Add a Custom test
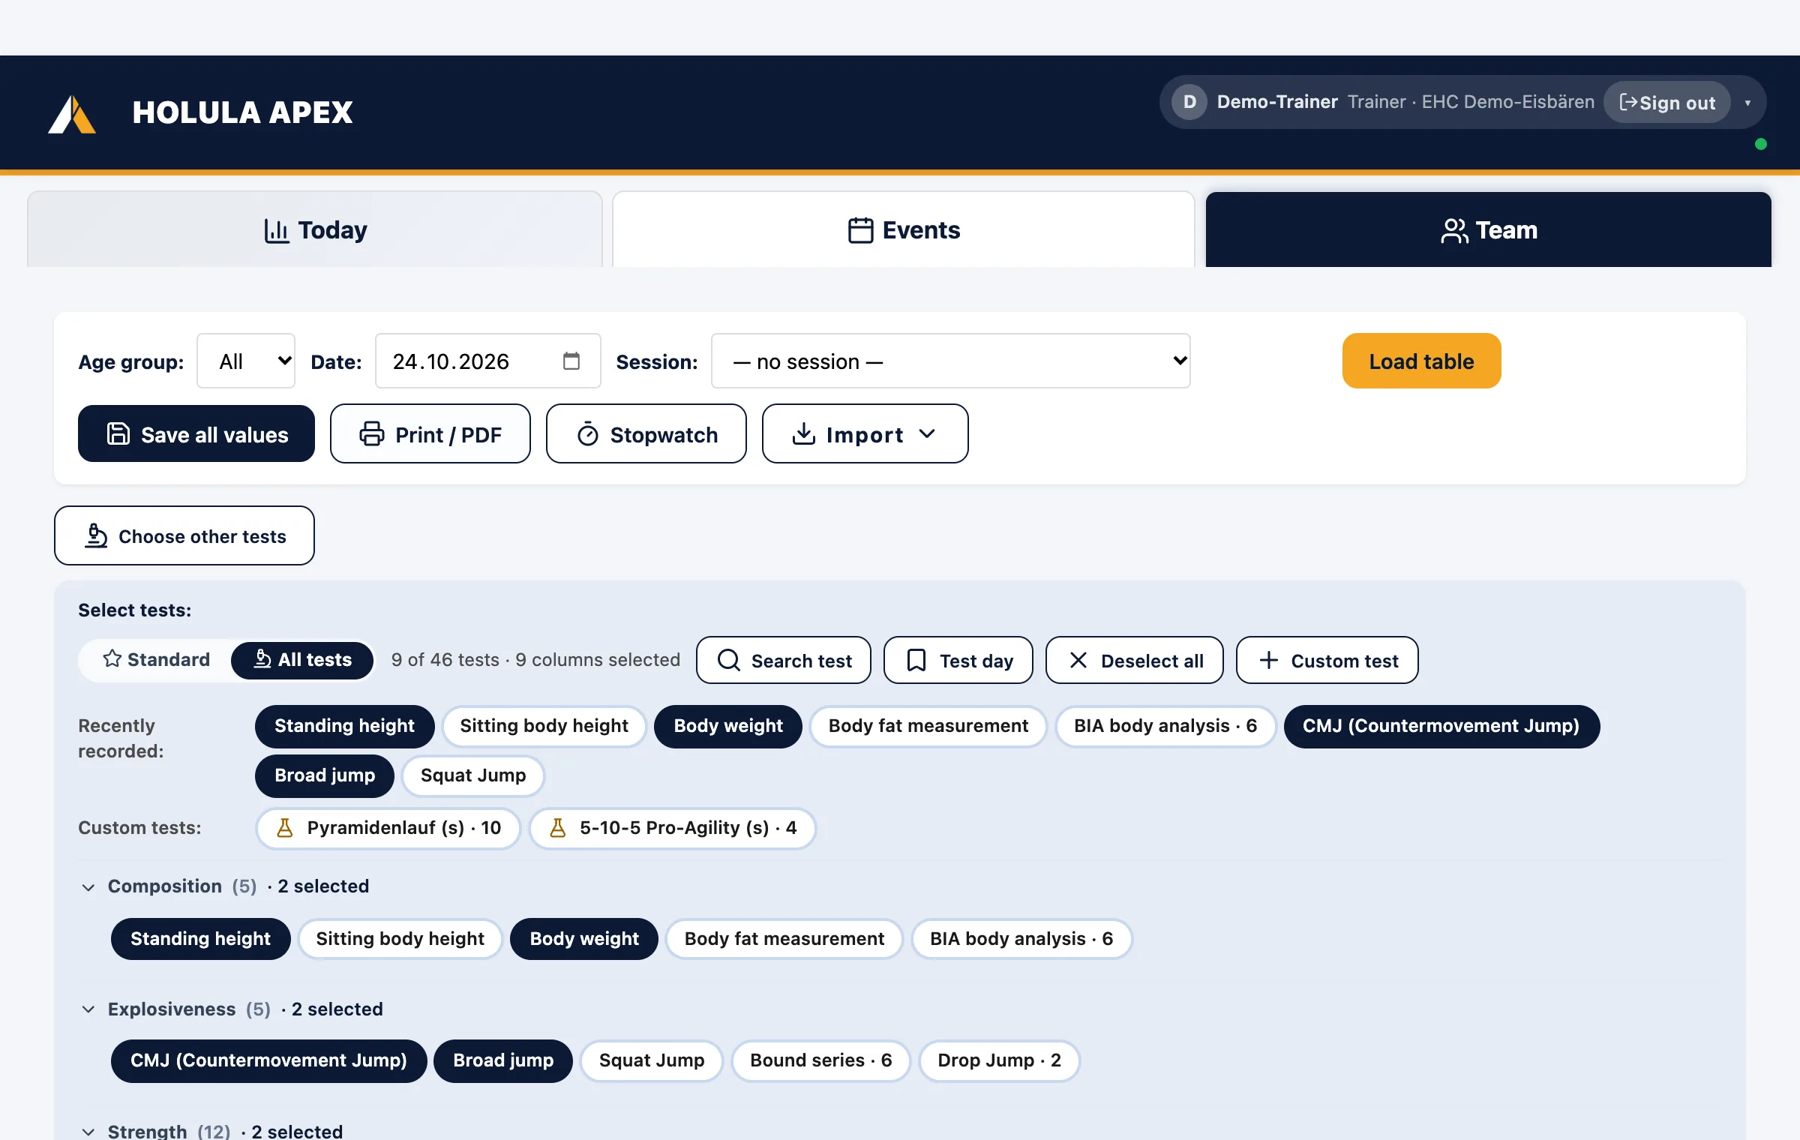This screenshot has width=1800, height=1140. click(x=1327, y=660)
